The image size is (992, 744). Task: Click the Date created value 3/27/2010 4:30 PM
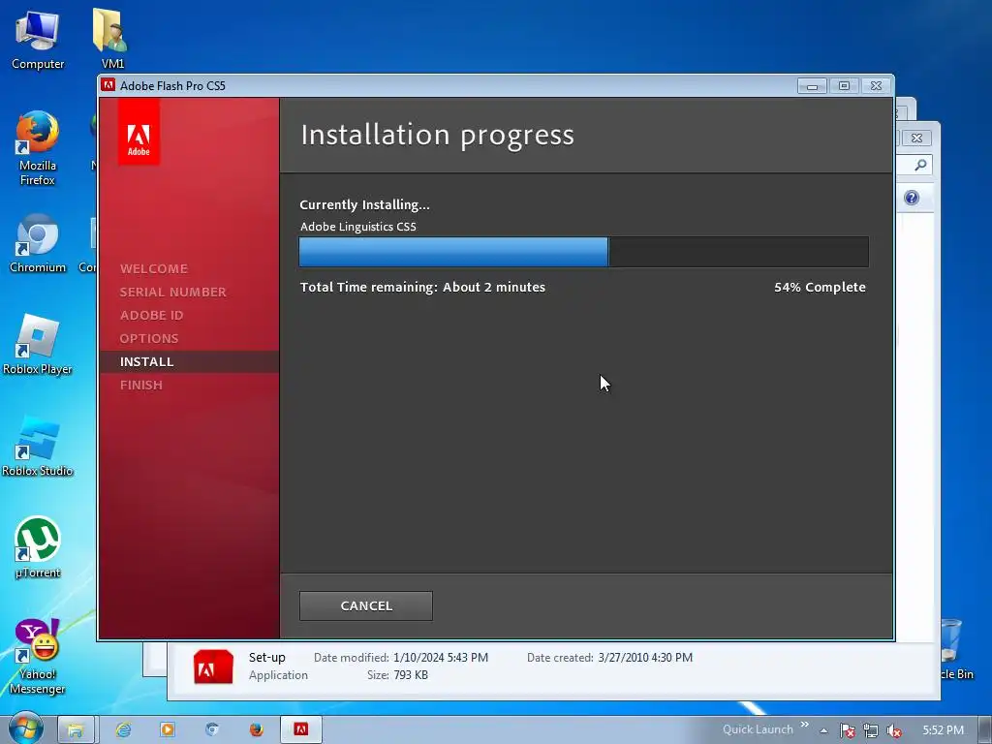[x=645, y=658]
